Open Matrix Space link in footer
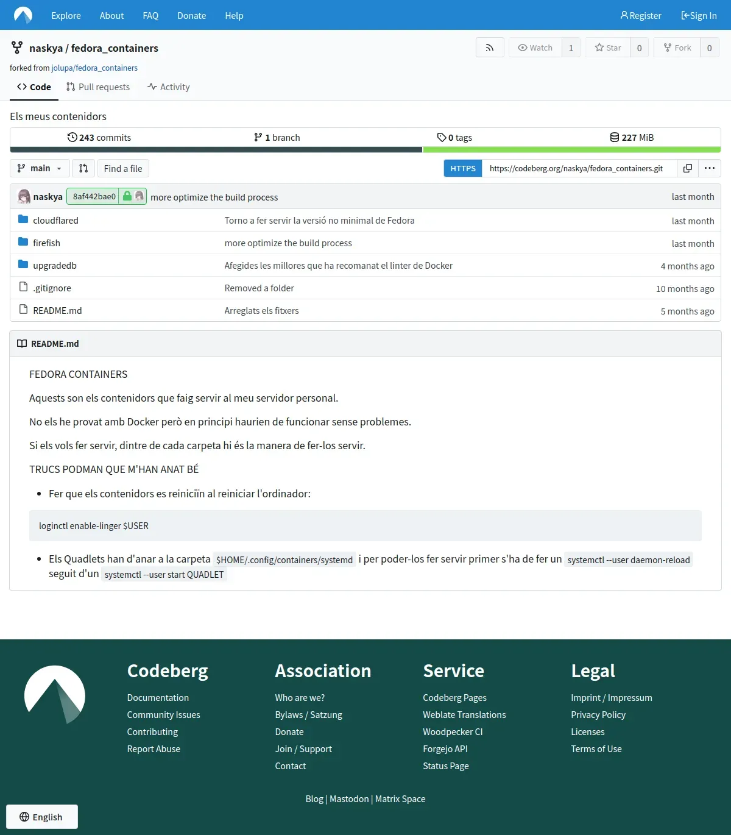 (400, 798)
